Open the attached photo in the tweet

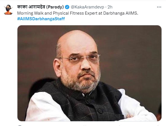tap(89, 73)
